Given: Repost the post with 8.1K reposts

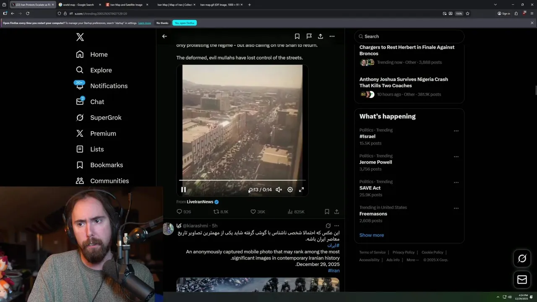Looking at the screenshot, I should [221, 212].
